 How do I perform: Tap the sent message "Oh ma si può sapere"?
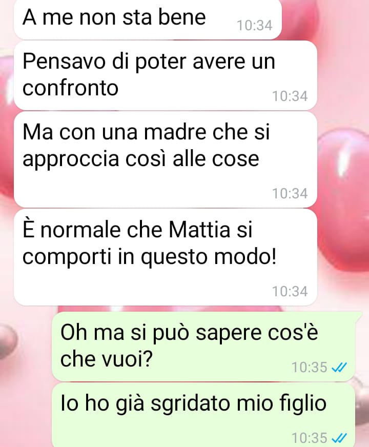click(203, 347)
